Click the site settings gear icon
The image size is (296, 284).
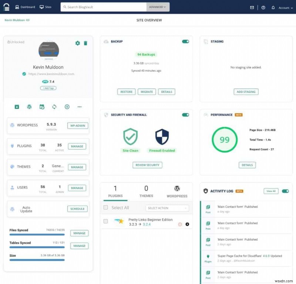tap(77, 43)
